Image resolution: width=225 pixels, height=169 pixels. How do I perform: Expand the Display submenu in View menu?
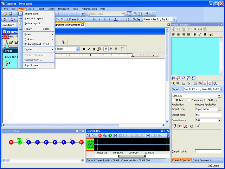(39, 50)
